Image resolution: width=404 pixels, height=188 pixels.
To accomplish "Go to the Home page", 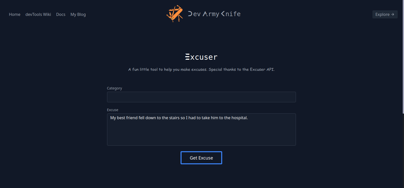I will [x=14, y=14].
